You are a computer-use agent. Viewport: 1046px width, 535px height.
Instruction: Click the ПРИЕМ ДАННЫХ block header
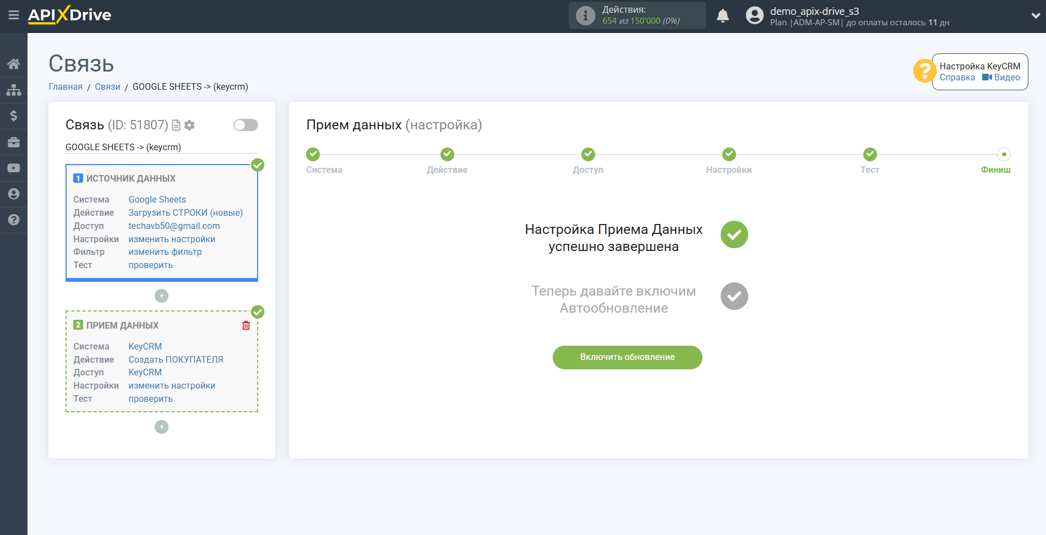point(122,325)
